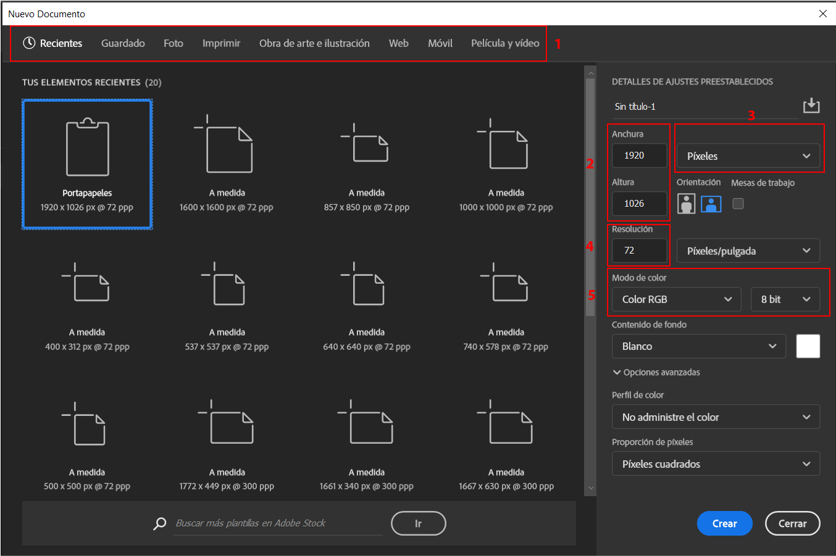Screen dimensions: 836x556
Task: Switch to the Imprimir tab
Action: click(221, 43)
